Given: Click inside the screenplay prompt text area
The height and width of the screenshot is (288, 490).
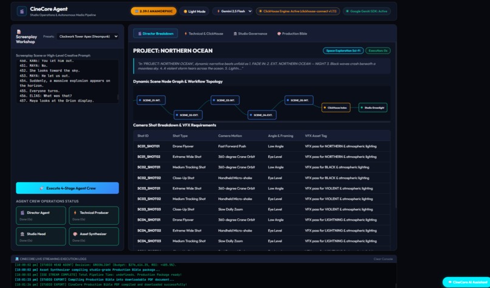Looking at the screenshot, I should click(67, 81).
